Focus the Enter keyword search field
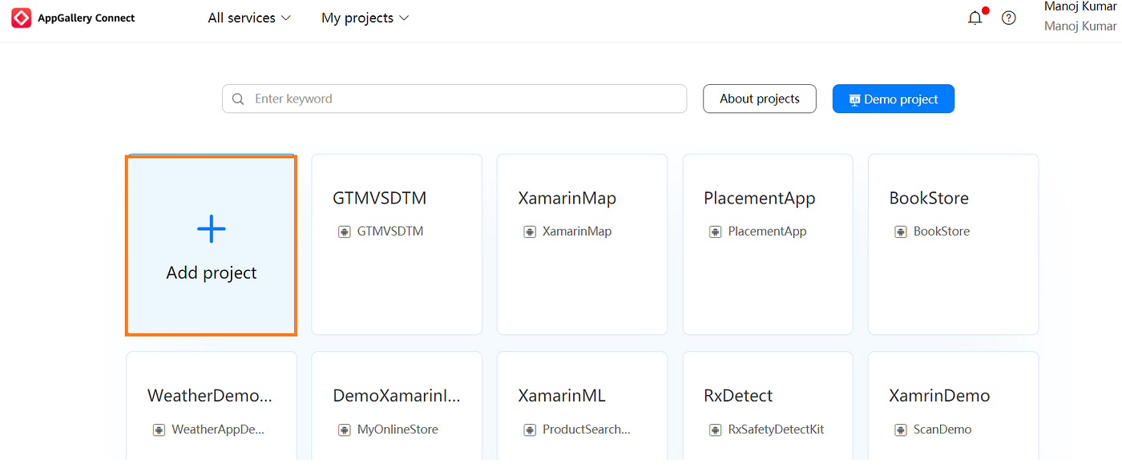Image resolution: width=1122 pixels, height=476 pixels. (x=454, y=99)
